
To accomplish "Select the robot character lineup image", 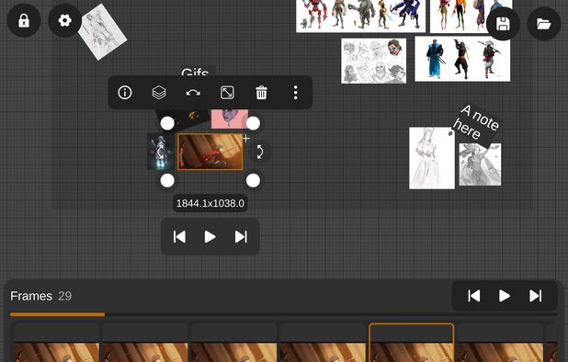I will pyautogui.click(x=360, y=16).
